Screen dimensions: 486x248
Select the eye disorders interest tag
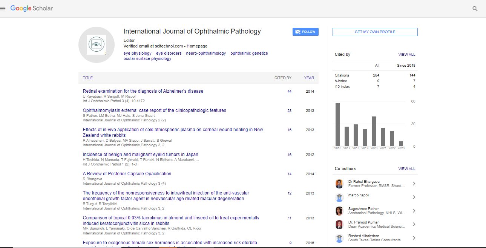point(169,54)
